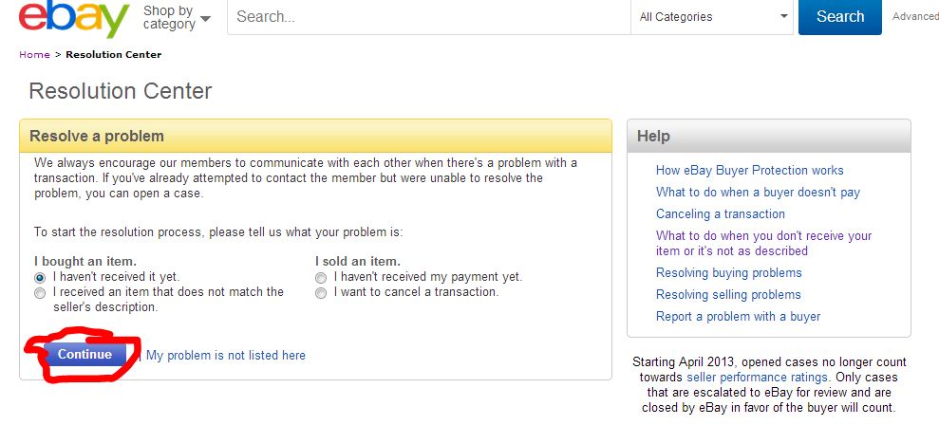Go to Home breadcrumb link
Screen dimensions: 939x425
point(34,55)
